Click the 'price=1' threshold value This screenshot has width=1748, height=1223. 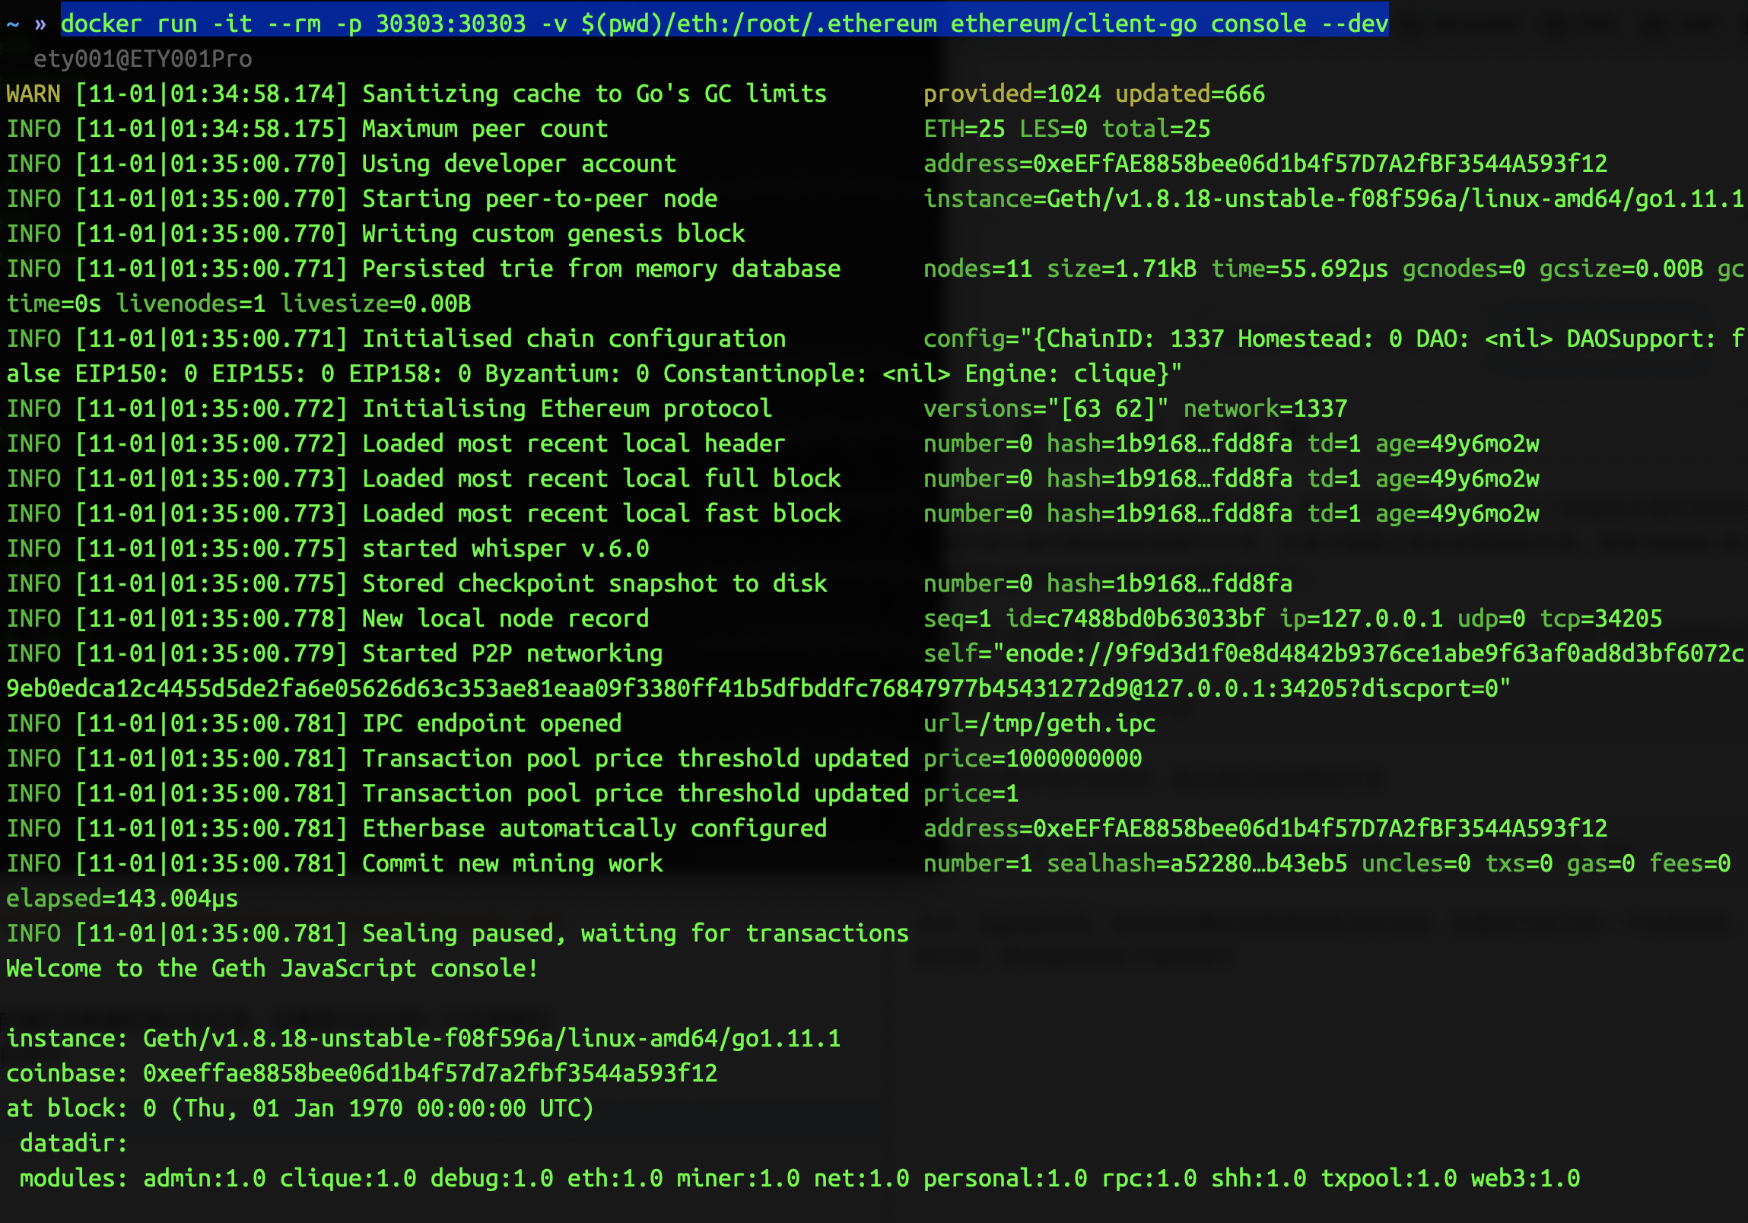971,794
